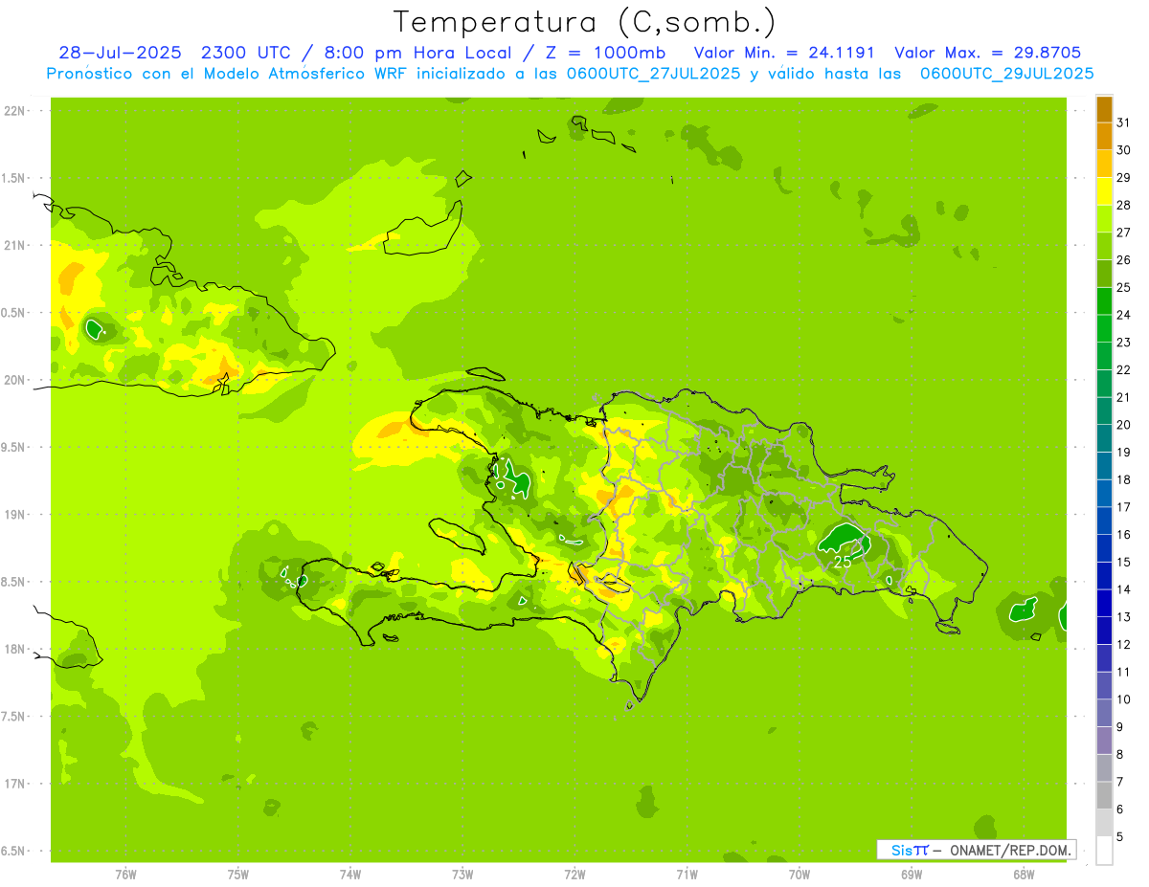Click the "20N" latitude axis label
Viewport: 1149px width, 887px height.
pyautogui.click(x=14, y=380)
